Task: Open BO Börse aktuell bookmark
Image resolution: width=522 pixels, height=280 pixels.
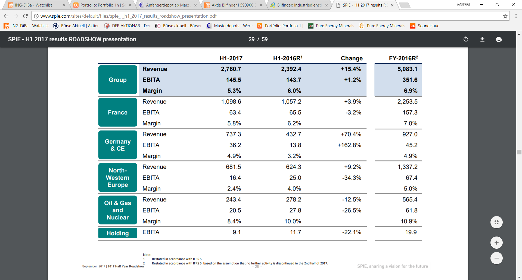Action: point(178,26)
